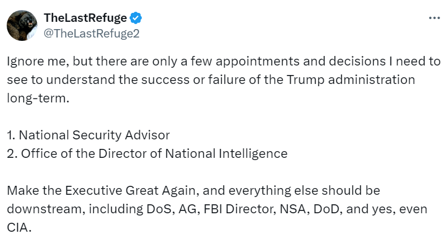Select list item "1. National Security Advisor"
448x239 pixels.
[x=88, y=135]
